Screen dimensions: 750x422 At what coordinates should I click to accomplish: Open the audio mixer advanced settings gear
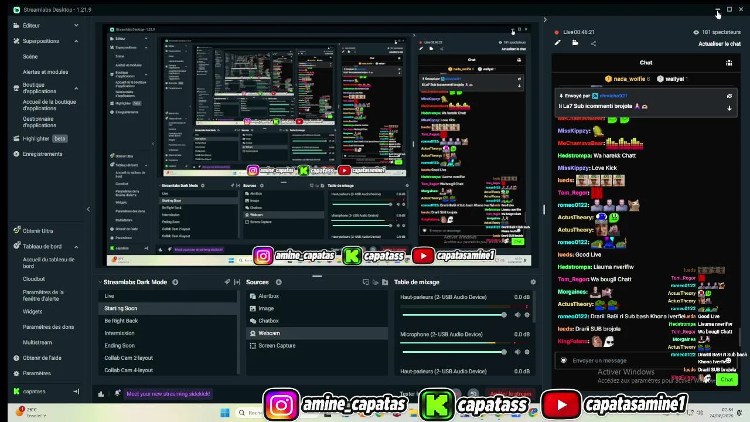[x=533, y=282]
